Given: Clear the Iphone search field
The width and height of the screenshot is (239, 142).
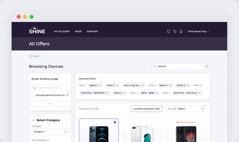Looking at the screenshot, I should (x=206, y=66).
